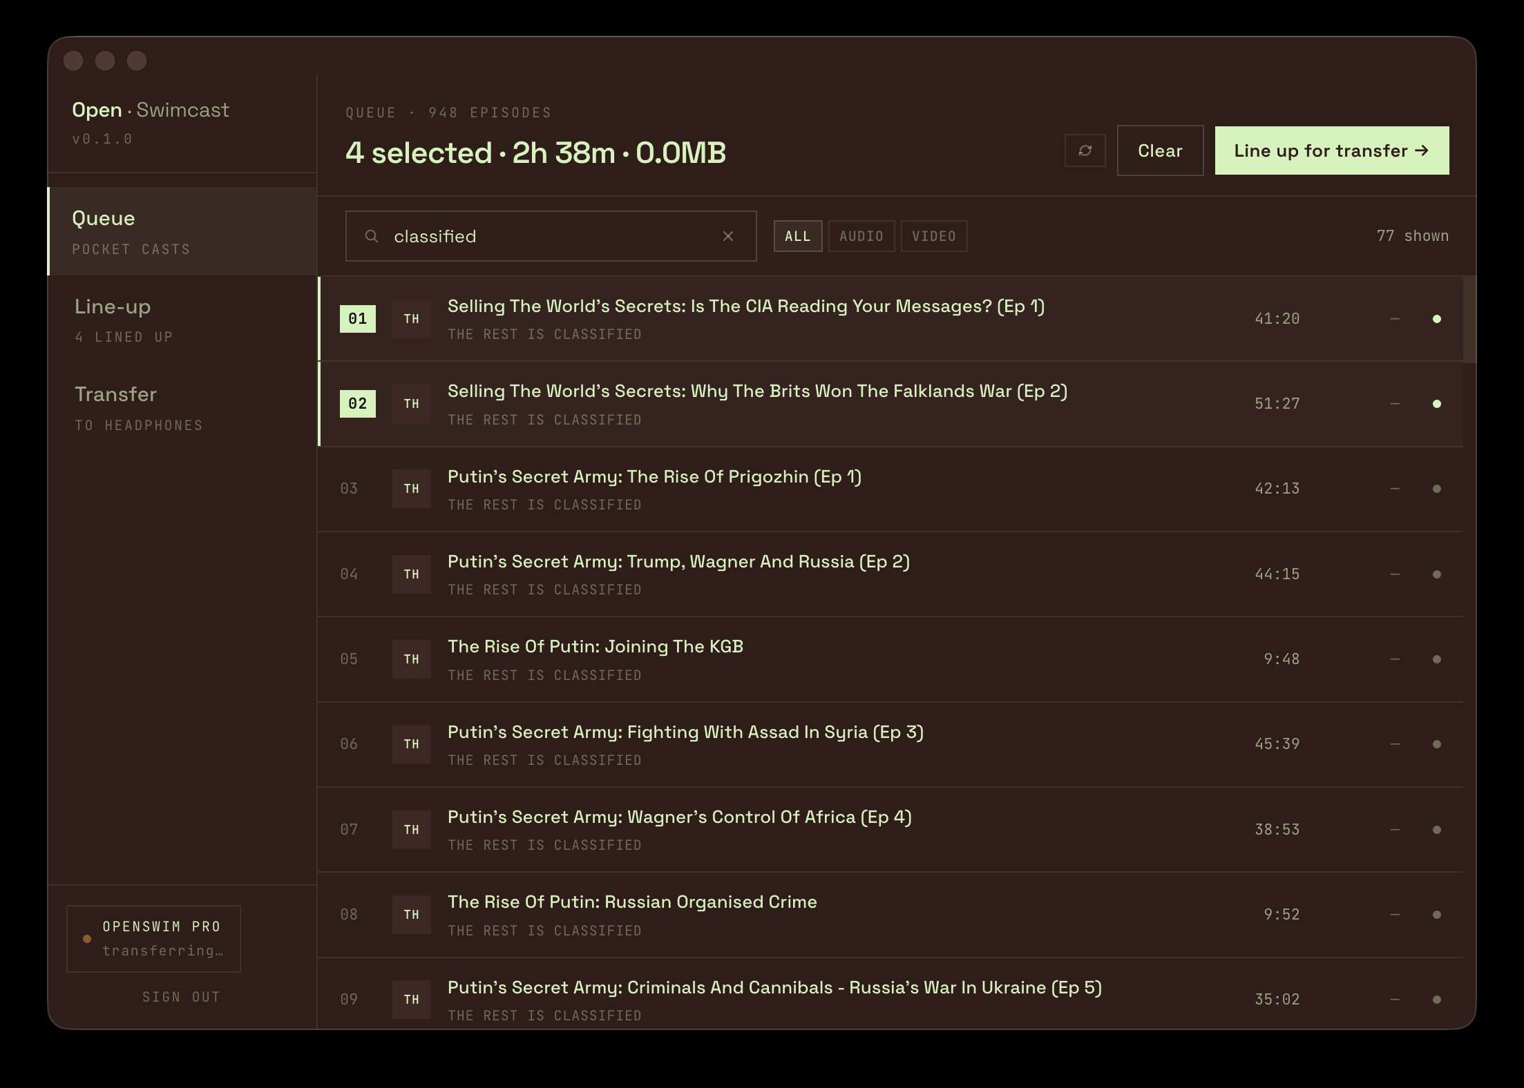Viewport: 1524px width, 1088px height.
Task: Click the TH artwork for Joining The KGB
Action: coord(412,659)
